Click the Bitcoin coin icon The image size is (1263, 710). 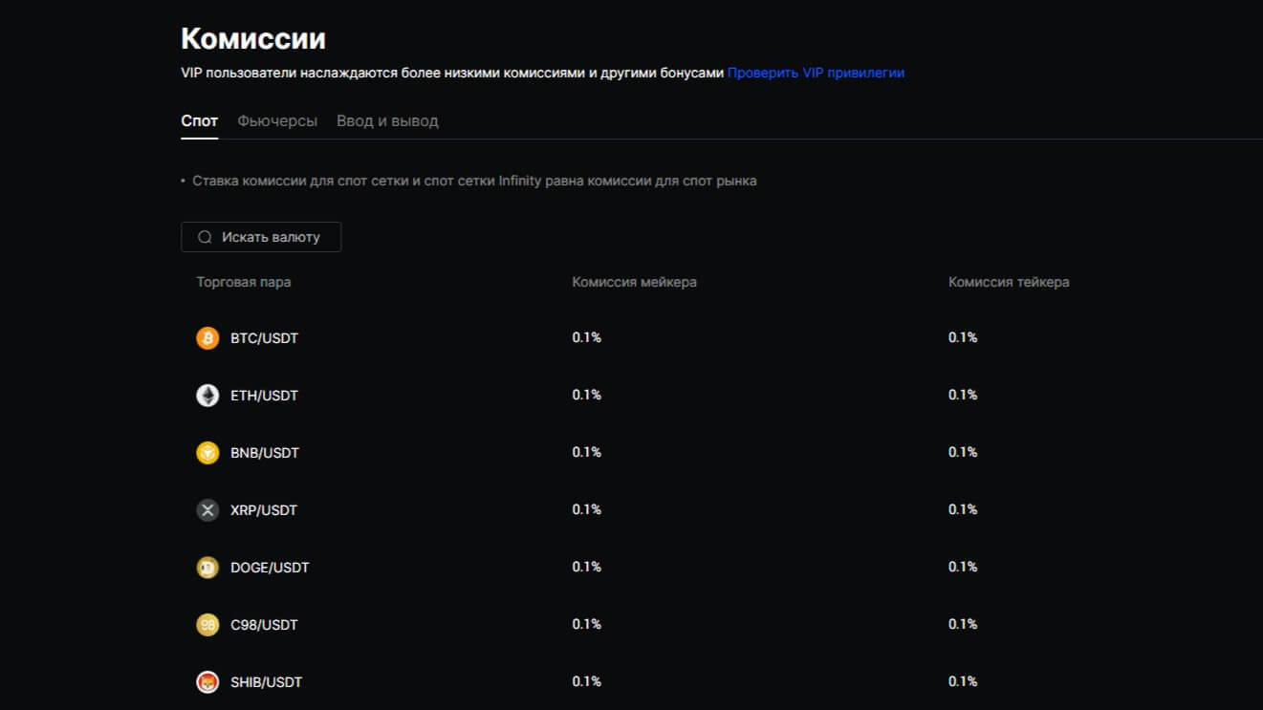tap(207, 338)
